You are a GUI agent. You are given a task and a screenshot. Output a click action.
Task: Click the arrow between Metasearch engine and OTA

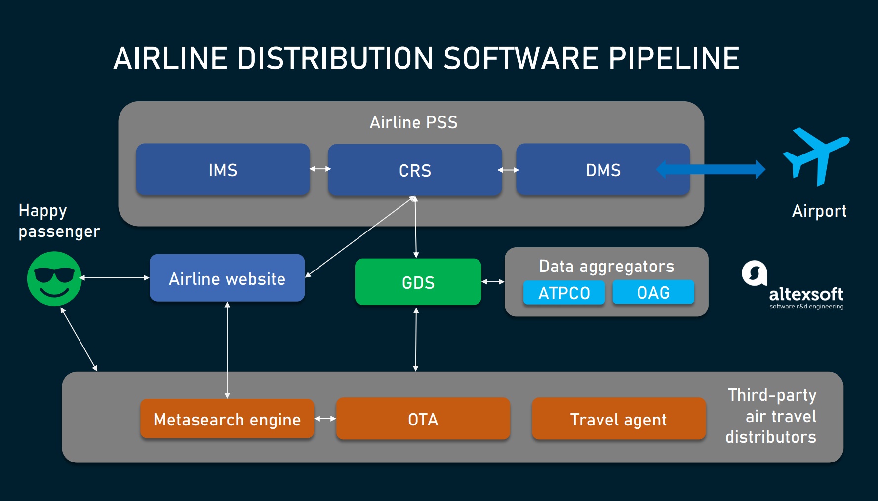[x=325, y=419]
